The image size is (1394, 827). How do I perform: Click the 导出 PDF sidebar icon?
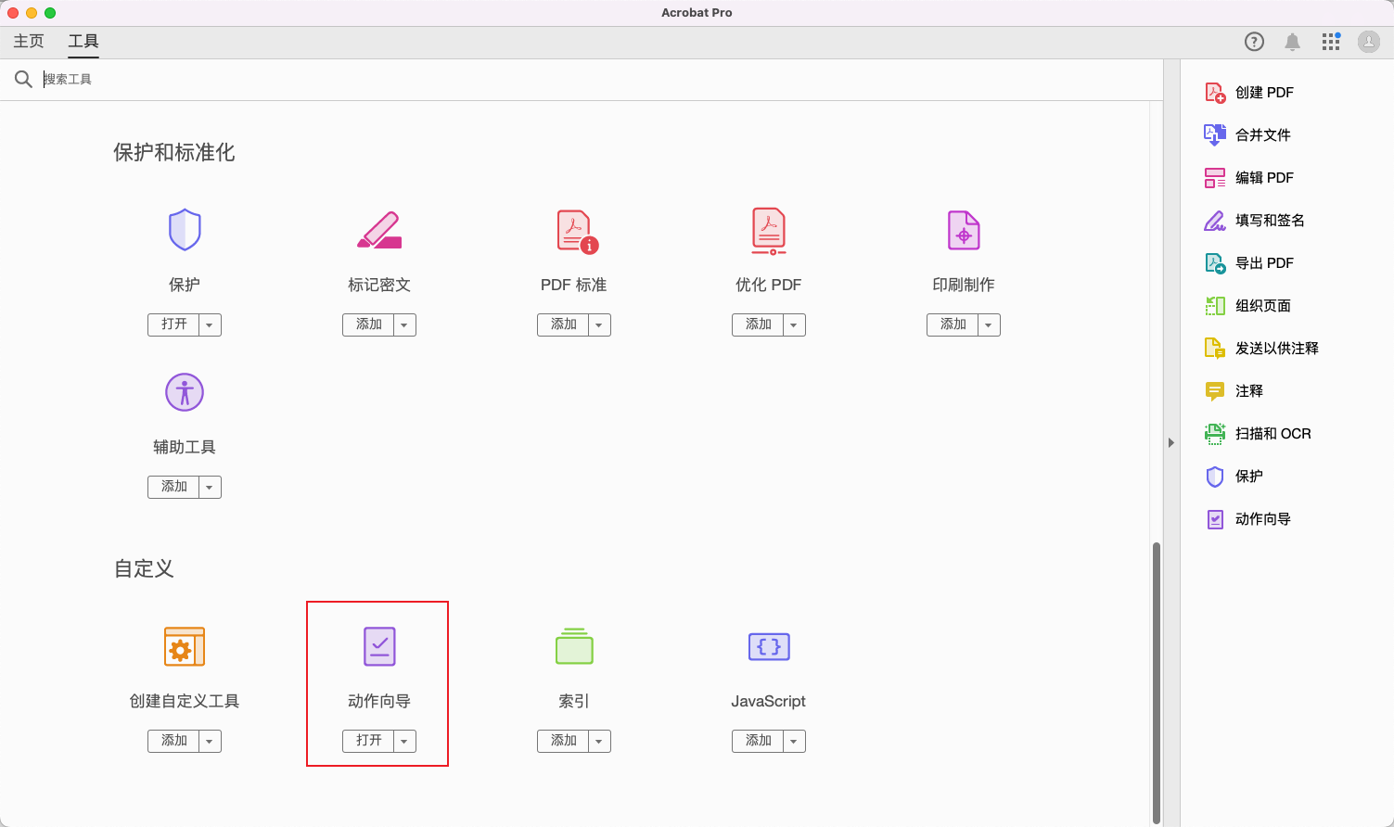[x=1215, y=263]
